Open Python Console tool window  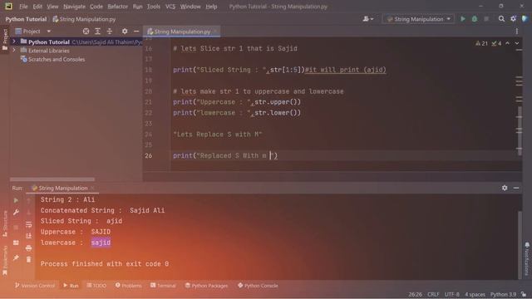coord(258,286)
